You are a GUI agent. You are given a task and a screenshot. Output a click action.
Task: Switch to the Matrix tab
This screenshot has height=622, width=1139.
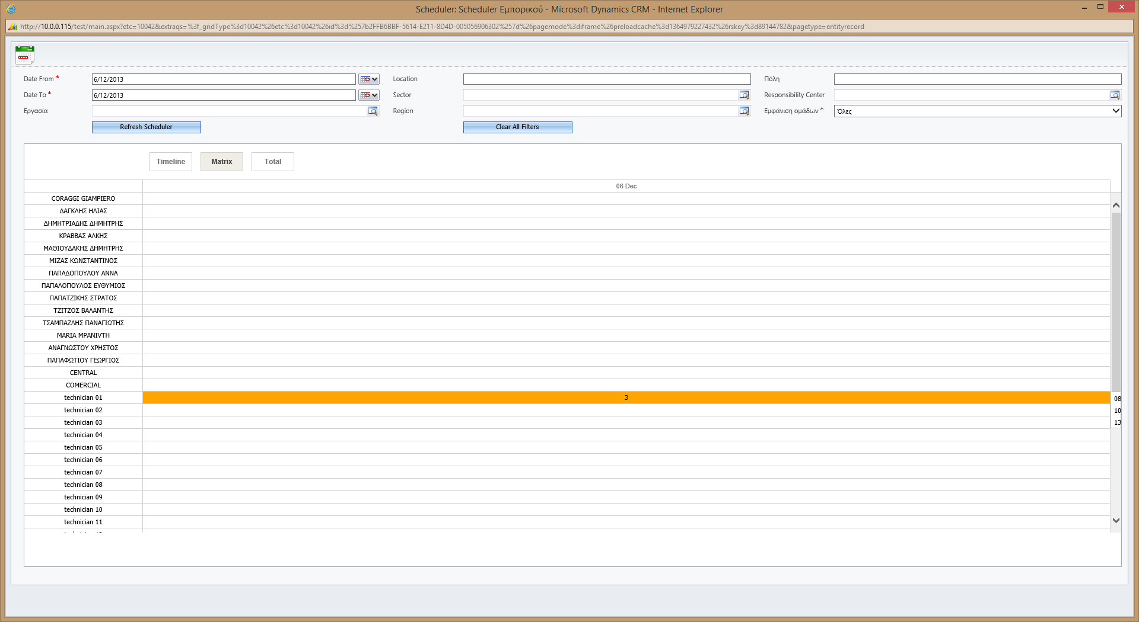222,162
